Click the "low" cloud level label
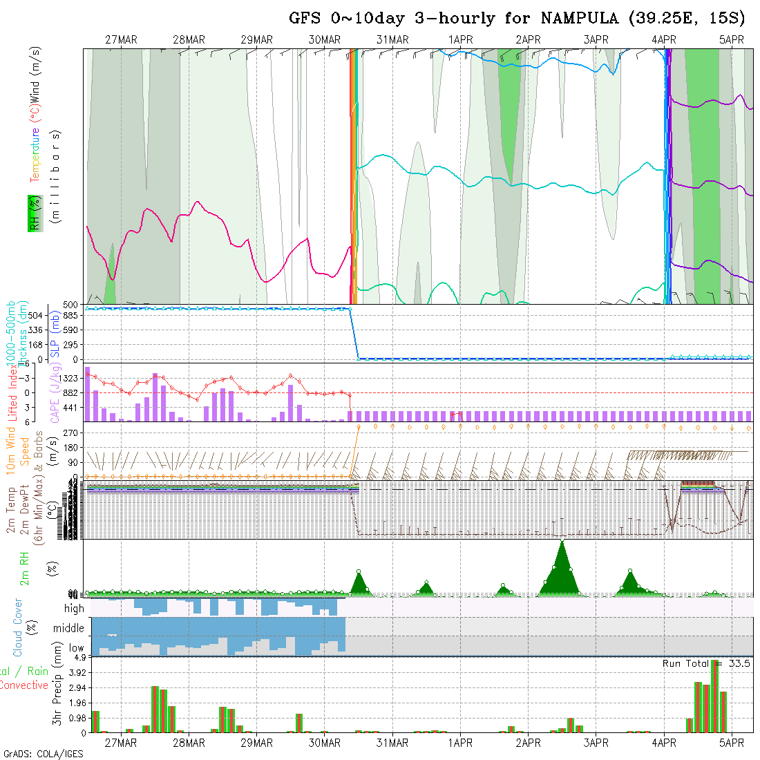 tap(76, 649)
